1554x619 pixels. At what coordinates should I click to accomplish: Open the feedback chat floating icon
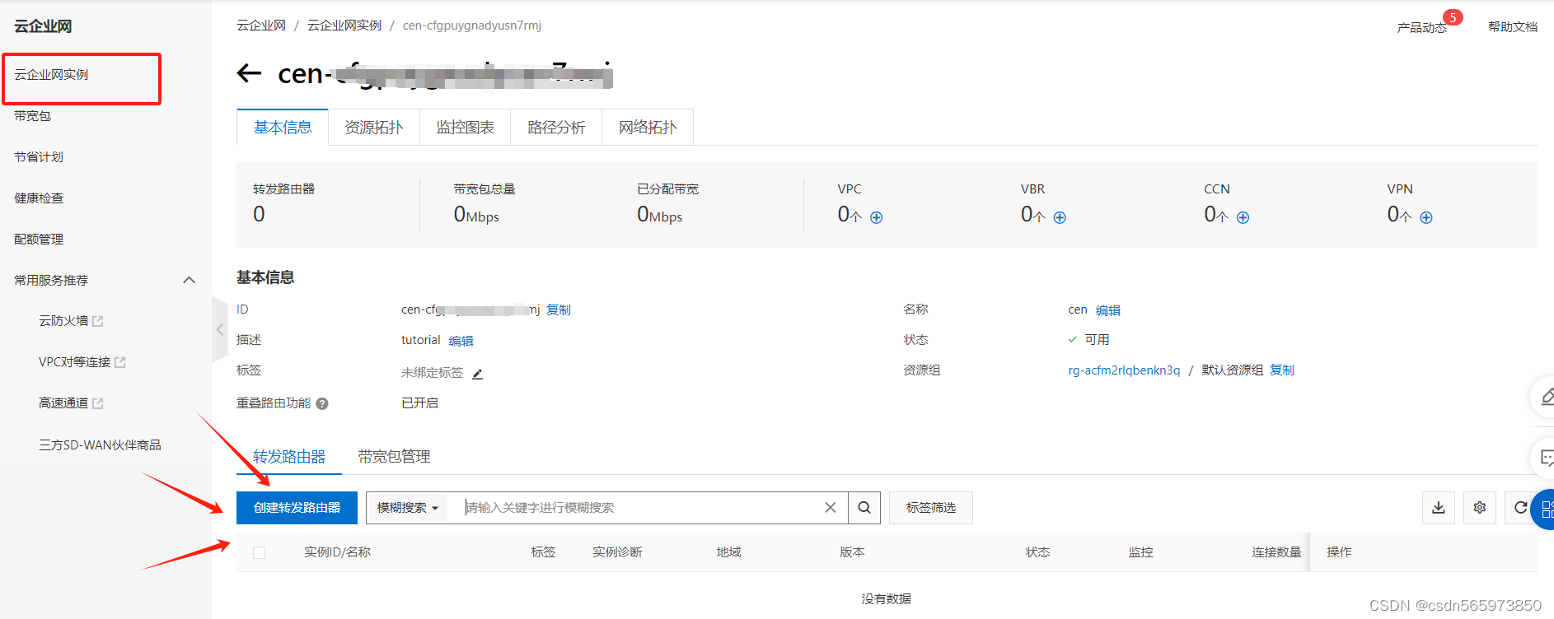tap(1544, 458)
